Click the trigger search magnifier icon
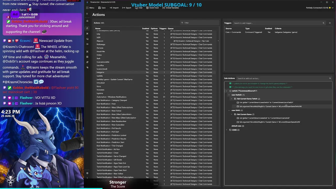 click(x=323, y=23)
